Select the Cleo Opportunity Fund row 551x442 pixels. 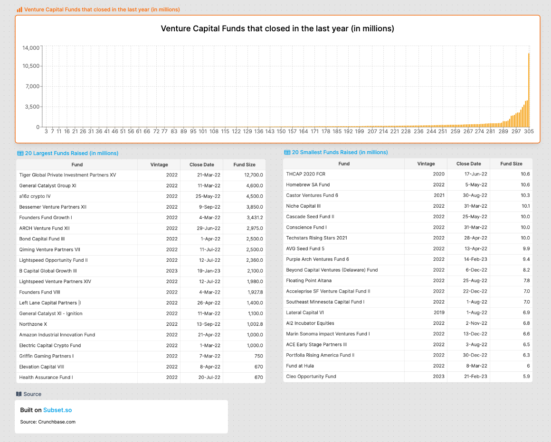pos(311,377)
